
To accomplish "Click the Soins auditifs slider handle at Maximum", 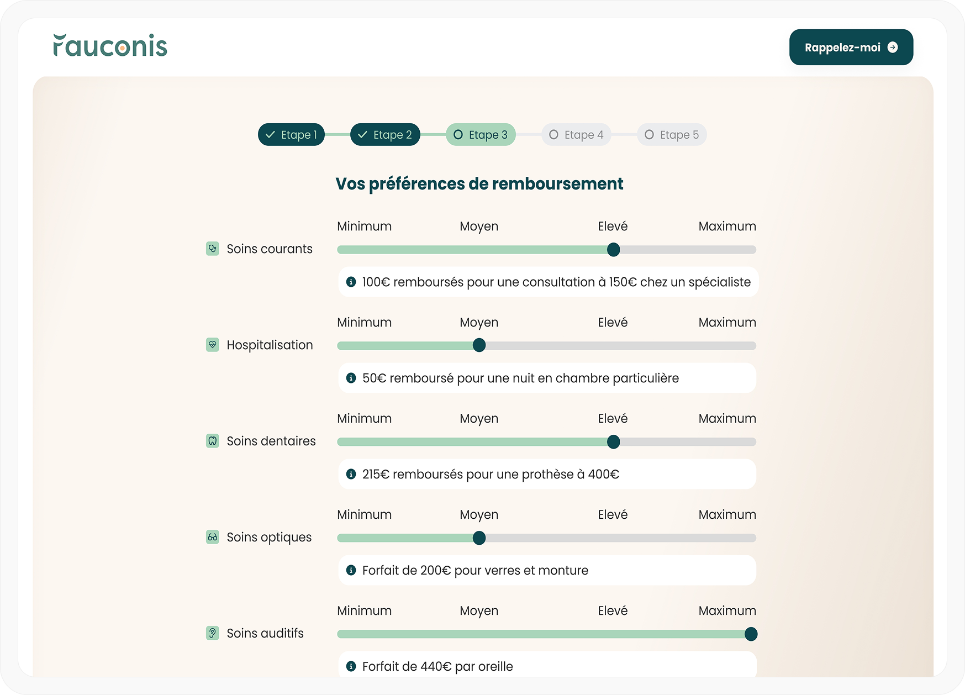I will point(751,634).
